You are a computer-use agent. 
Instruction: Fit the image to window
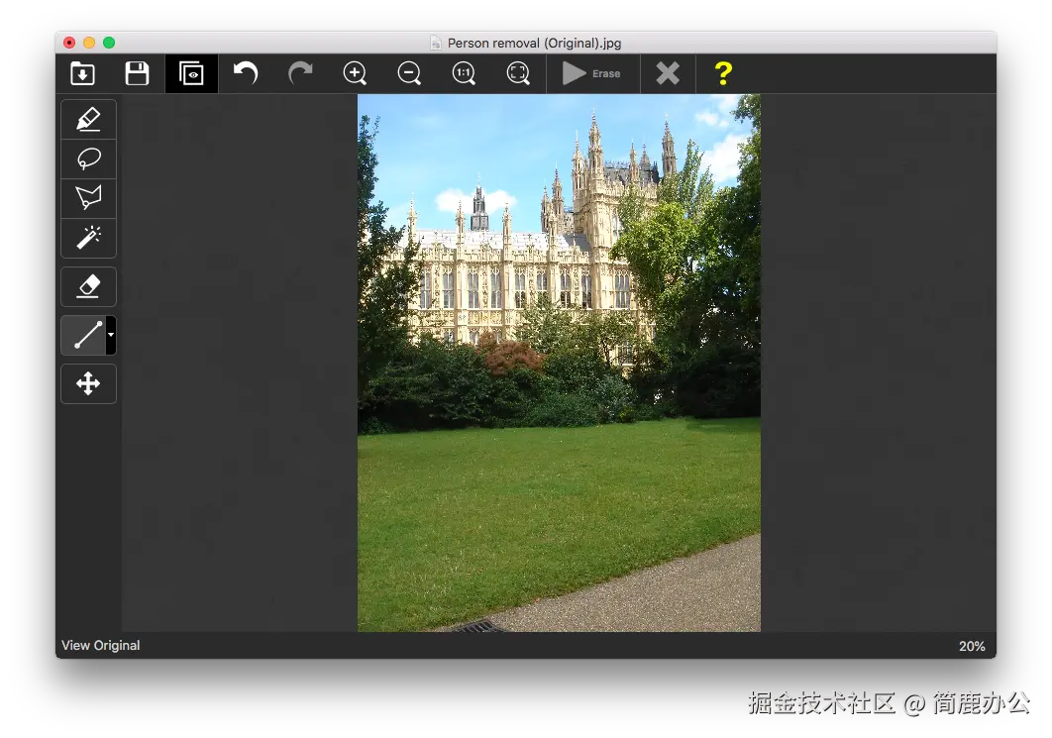(518, 72)
